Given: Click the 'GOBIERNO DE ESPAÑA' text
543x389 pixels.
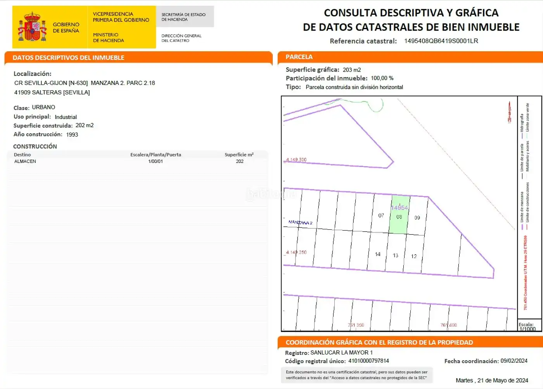Looking at the screenshot, I should [66, 28].
